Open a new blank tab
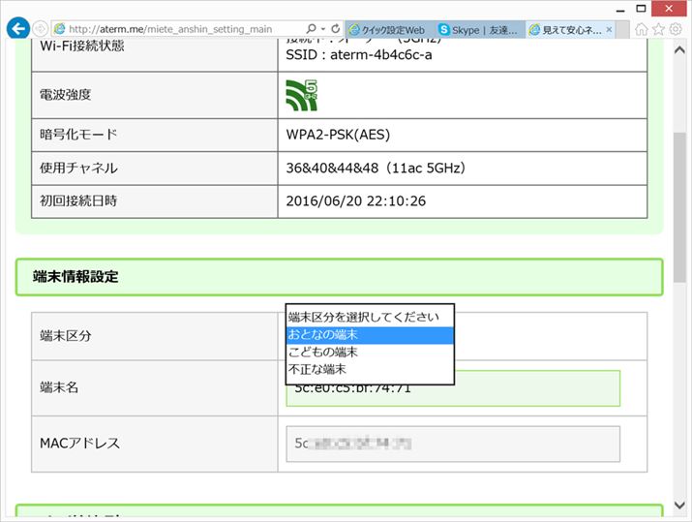The height and width of the screenshot is (522, 692). (x=622, y=30)
